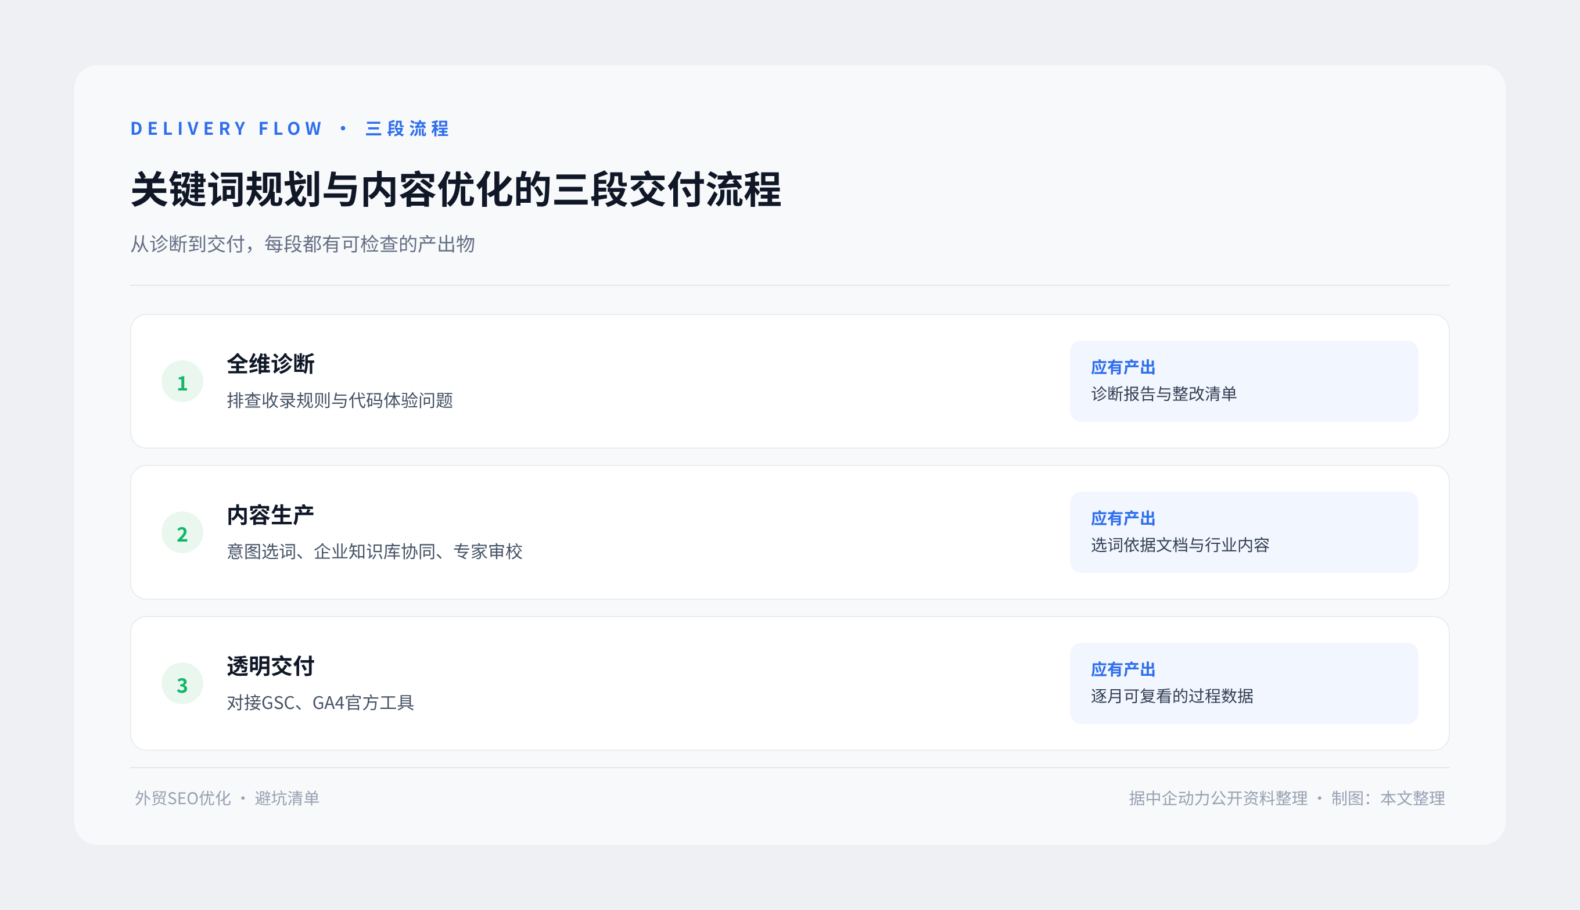
Task: Click the blue 三段流程 header text
Action: pyautogui.click(x=407, y=129)
